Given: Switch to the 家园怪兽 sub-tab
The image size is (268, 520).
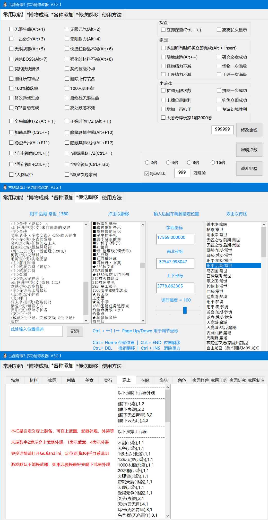Looking at the screenshot, I should (200, 380).
